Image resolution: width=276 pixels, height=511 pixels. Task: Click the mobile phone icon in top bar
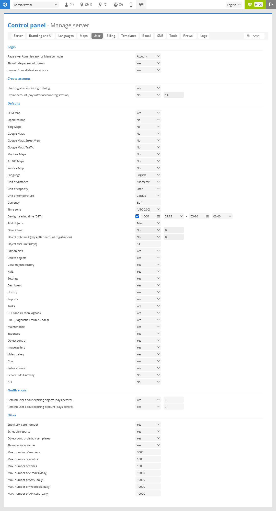[131, 5]
